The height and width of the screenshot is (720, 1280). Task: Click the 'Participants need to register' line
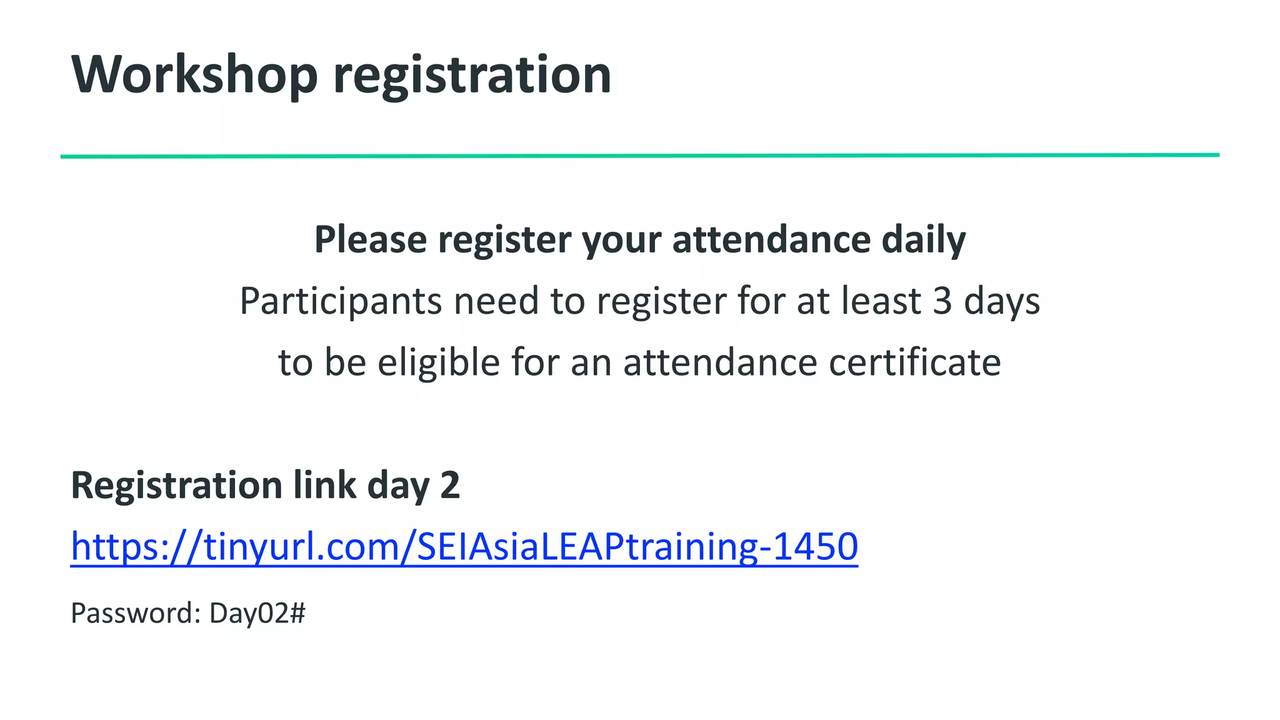click(640, 301)
